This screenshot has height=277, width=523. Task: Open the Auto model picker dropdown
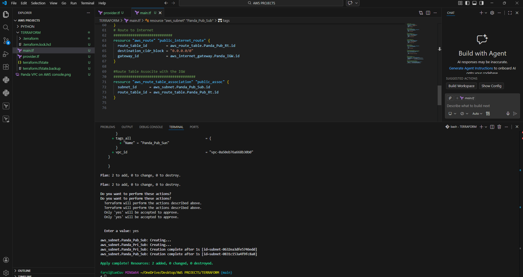pyautogui.click(x=477, y=114)
